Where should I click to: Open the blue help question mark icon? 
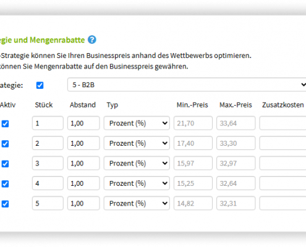[92, 40]
